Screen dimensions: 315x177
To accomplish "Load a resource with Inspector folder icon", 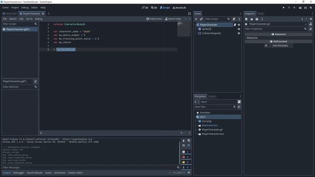I will click(x=252, y=19).
